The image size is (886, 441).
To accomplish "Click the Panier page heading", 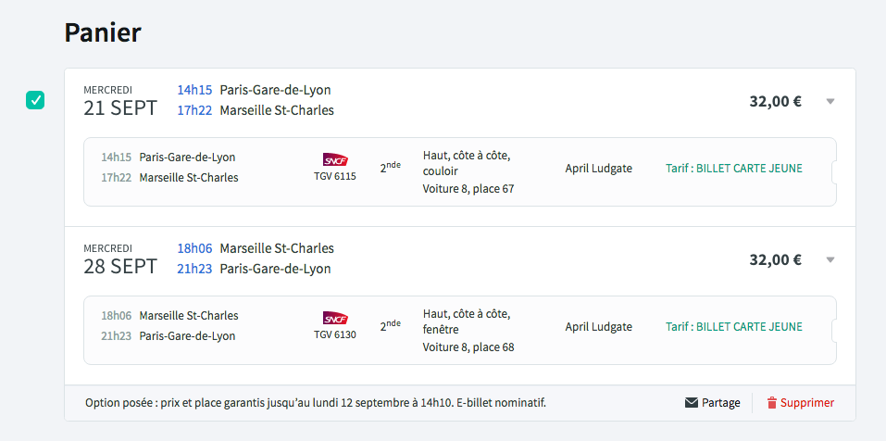I will pos(103,33).
